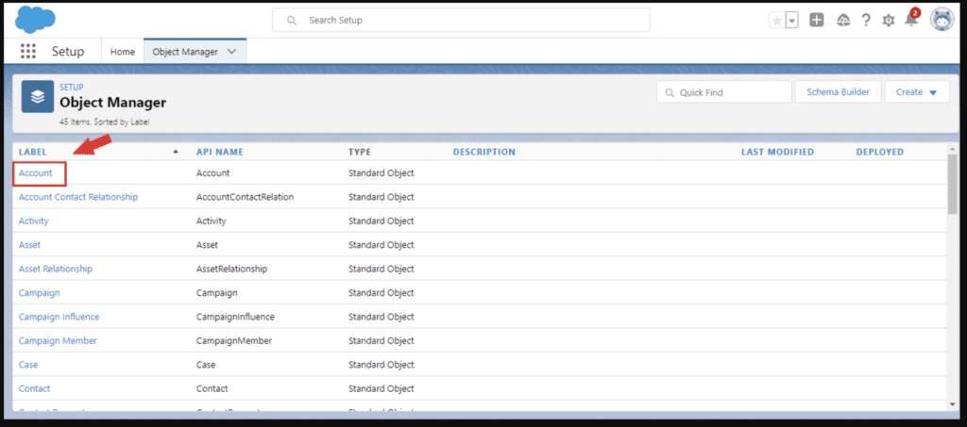Screen dimensions: 967x427
Task: Sort by Deployed column header
Action: point(879,152)
